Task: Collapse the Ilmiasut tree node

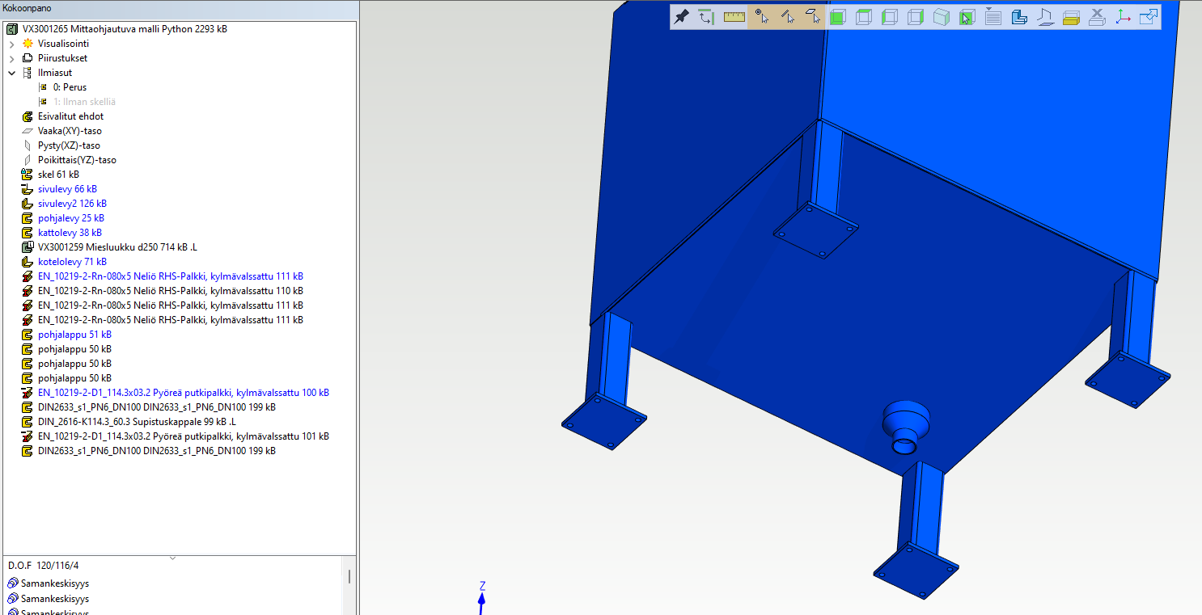Action: point(12,73)
